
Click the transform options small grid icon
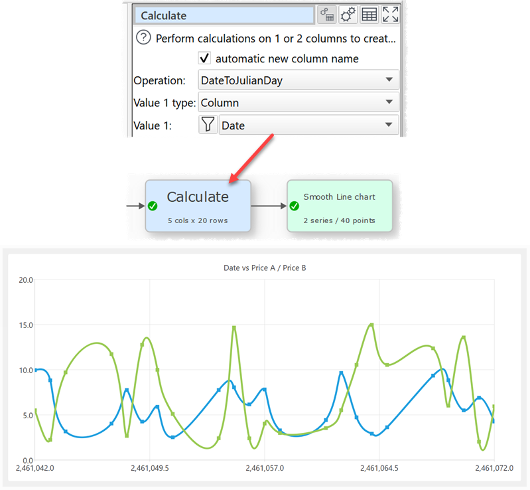[327, 15]
